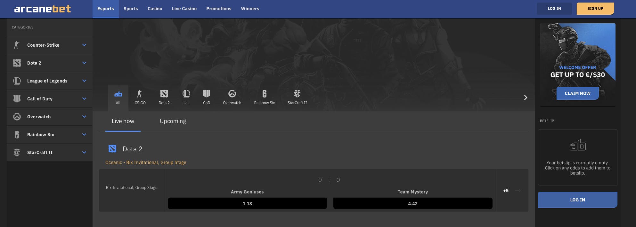Image resolution: width=636 pixels, height=227 pixels.
Task: Click the empty betslip ab icon
Action: 578,145
